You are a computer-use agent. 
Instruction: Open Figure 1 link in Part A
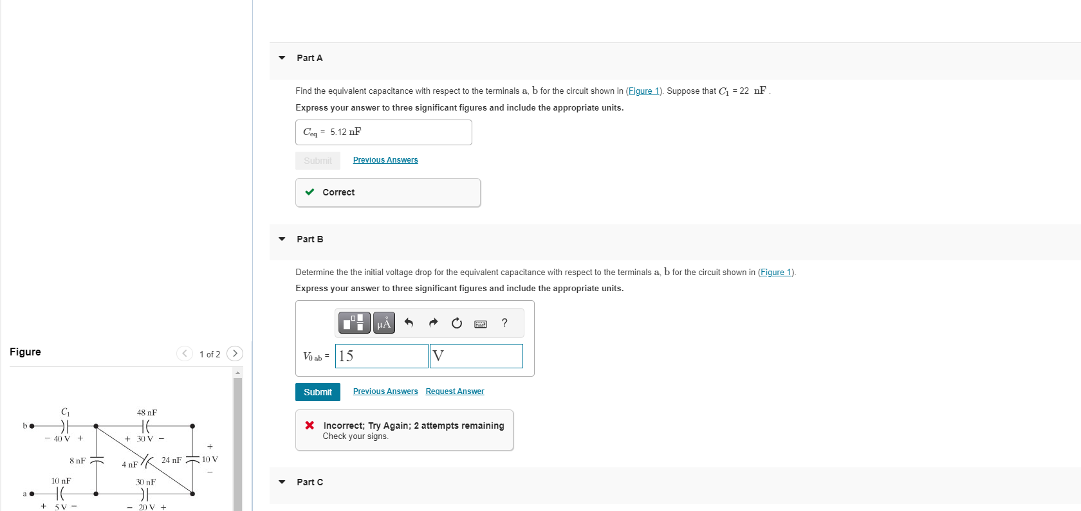click(x=644, y=91)
